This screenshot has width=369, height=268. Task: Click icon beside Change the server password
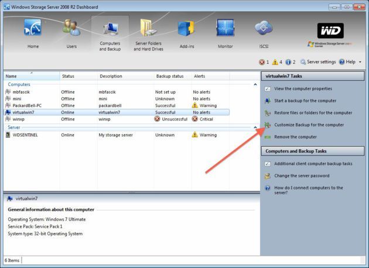coord(268,176)
